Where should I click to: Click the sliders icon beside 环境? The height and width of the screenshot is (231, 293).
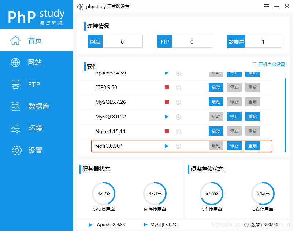(x=15, y=128)
